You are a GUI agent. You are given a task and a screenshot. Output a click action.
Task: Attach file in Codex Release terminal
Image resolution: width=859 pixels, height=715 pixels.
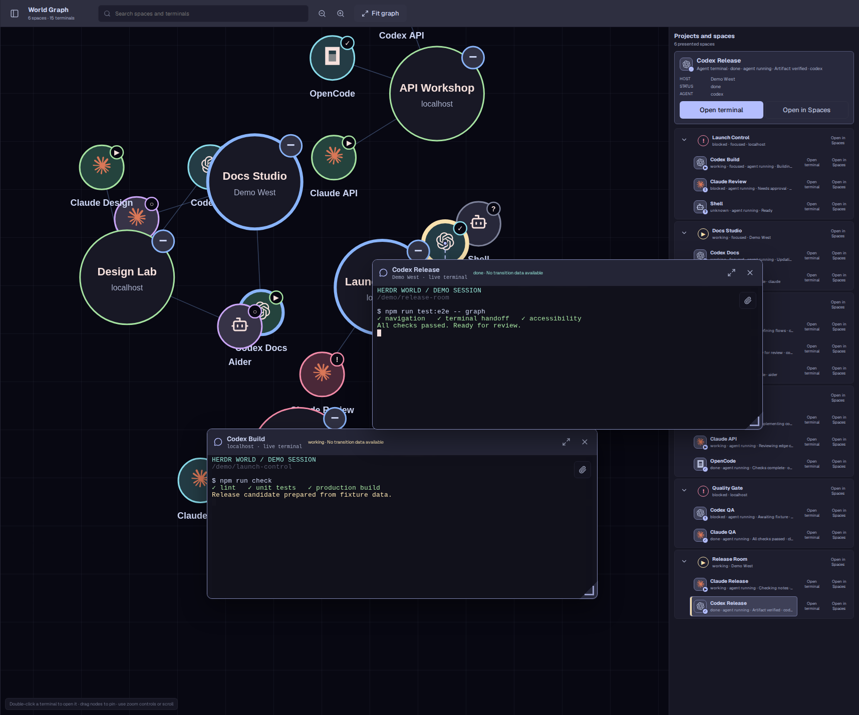coord(748,300)
